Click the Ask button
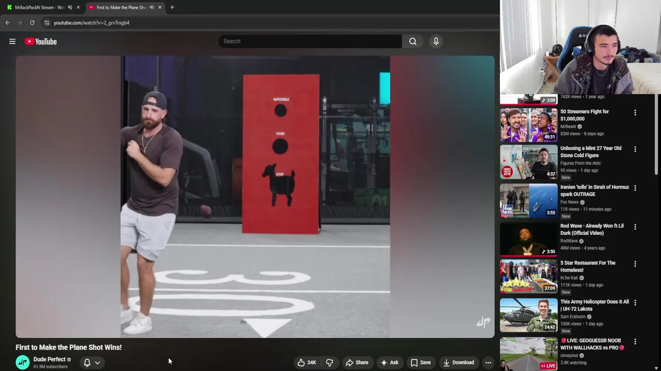Image resolution: width=661 pixels, height=371 pixels. coord(389,362)
